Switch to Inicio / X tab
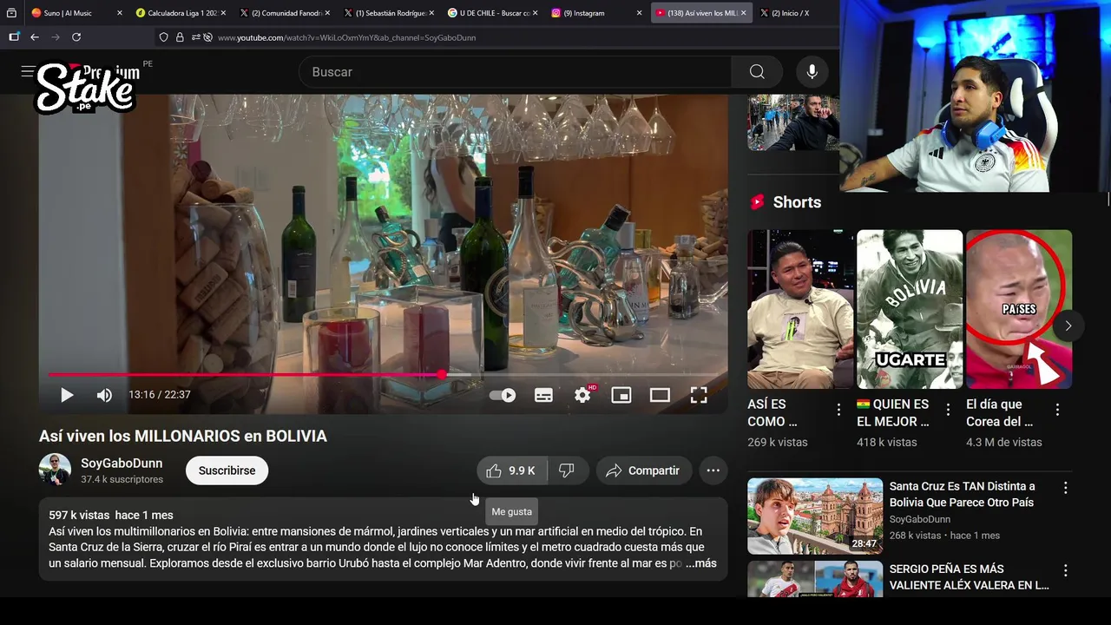This screenshot has width=1111, height=625. (794, 13)
